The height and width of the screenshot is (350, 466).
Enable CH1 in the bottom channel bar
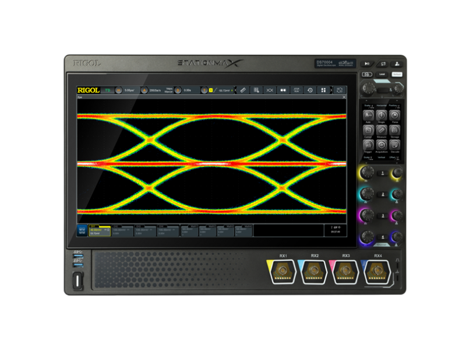(x=99, y=229)
